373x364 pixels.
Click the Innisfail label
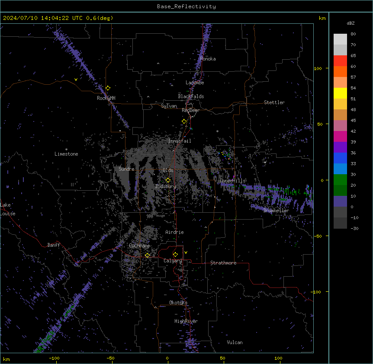[x=180, y=141]
